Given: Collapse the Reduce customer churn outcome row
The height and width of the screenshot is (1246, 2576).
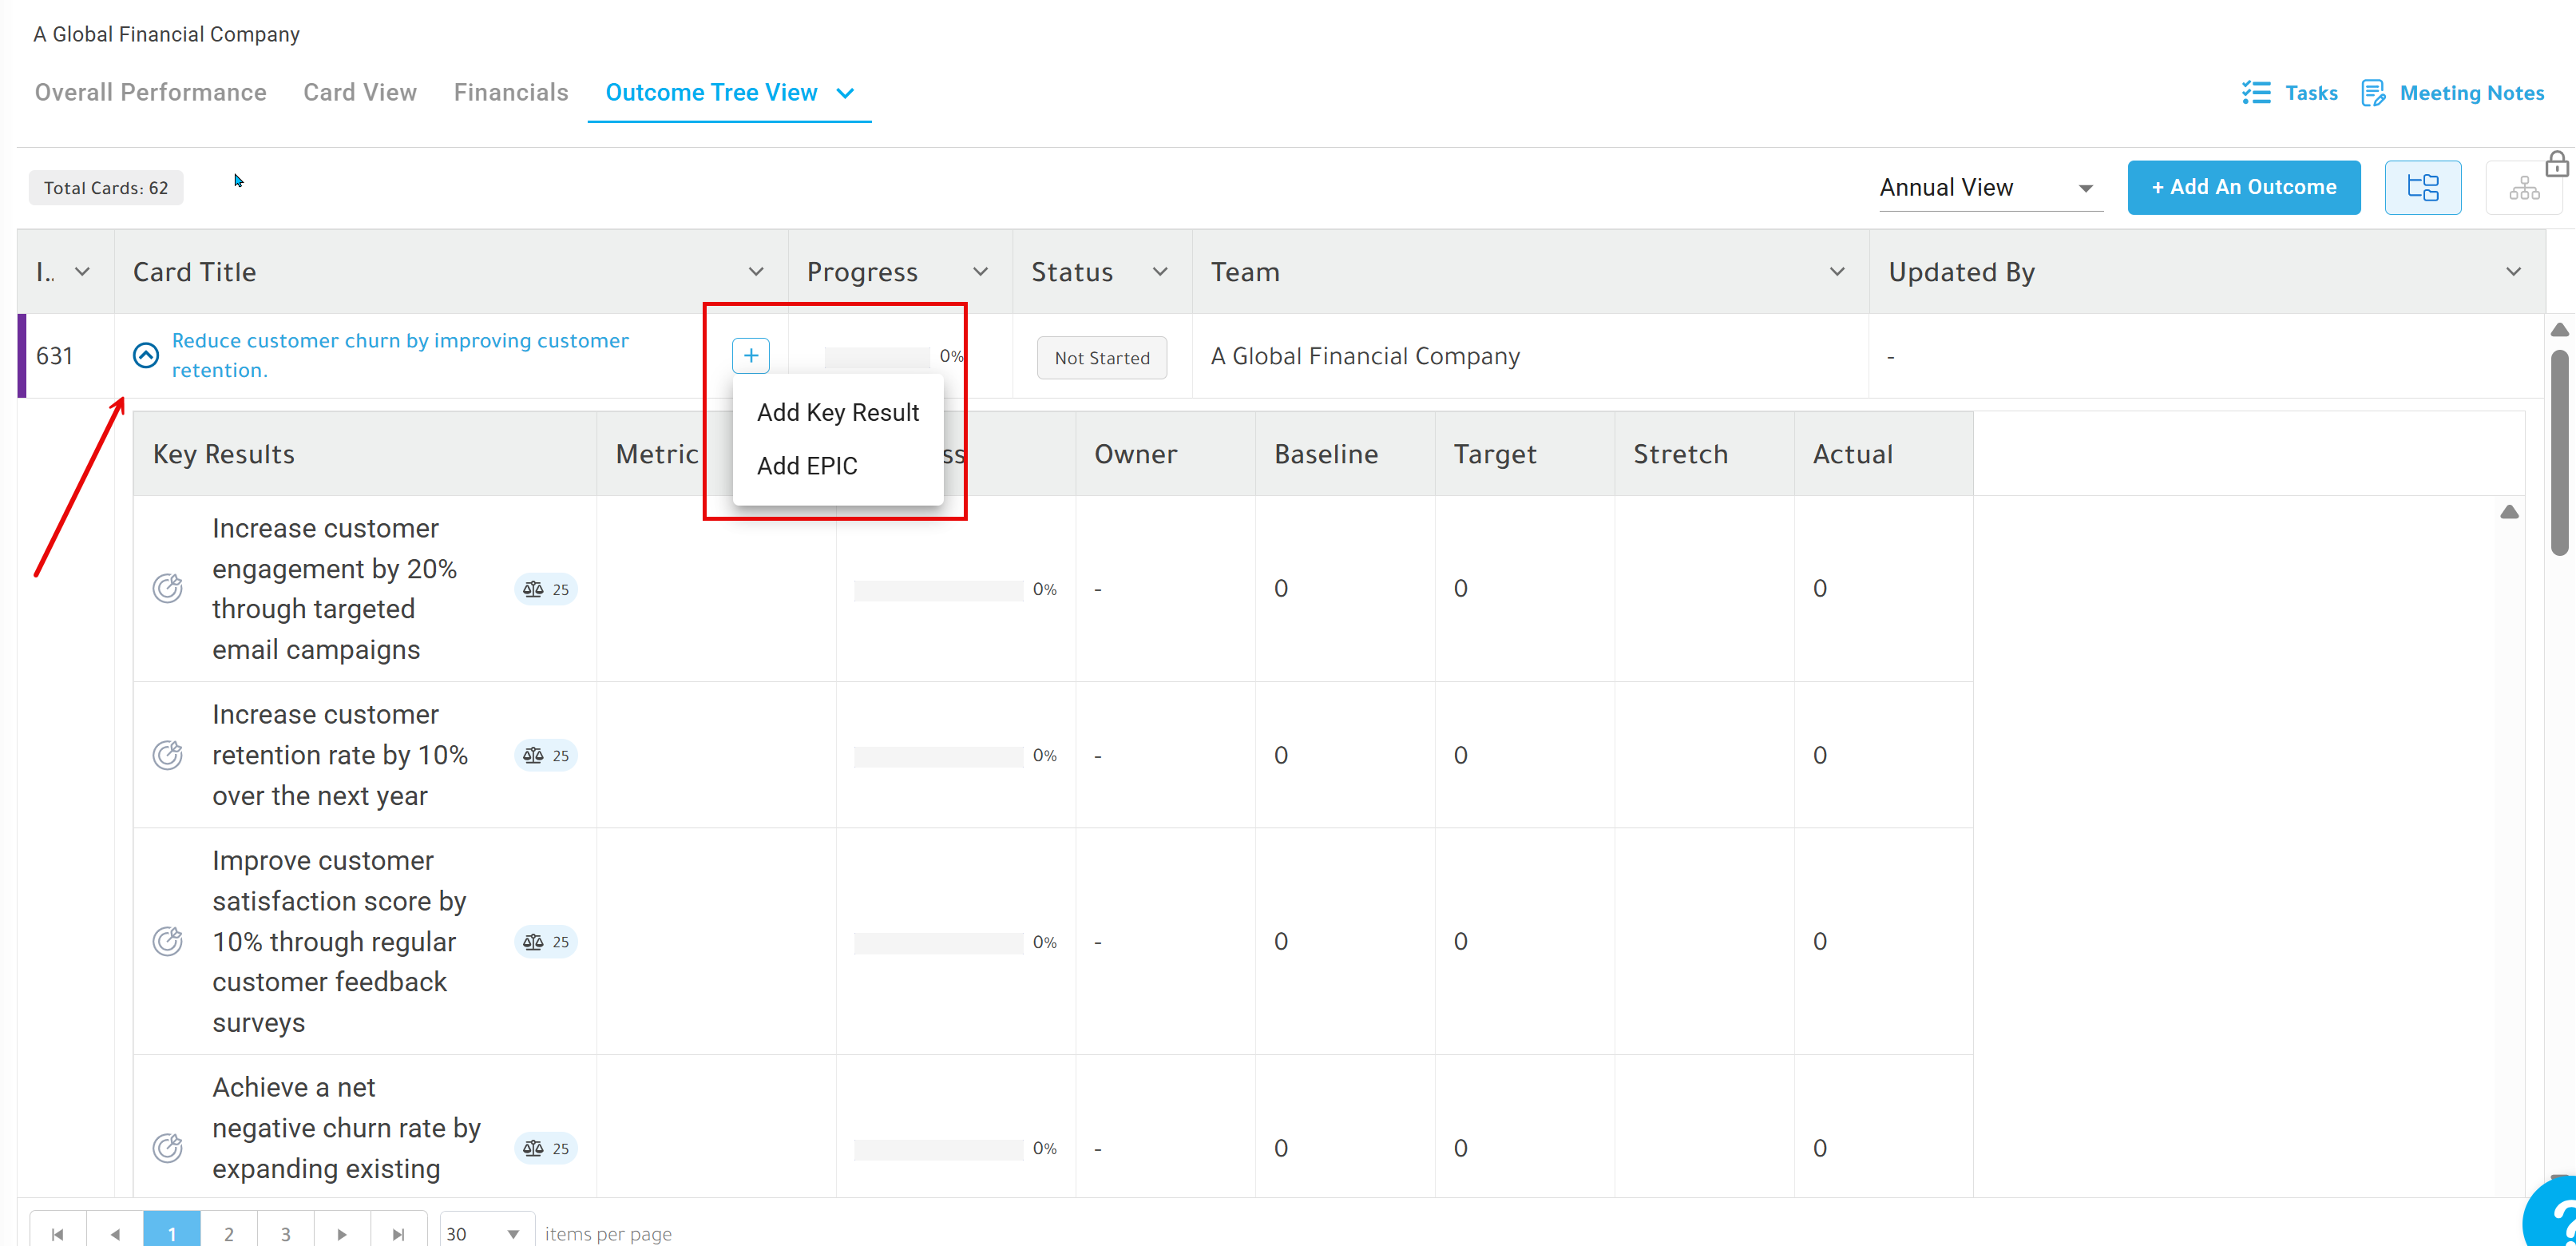Looking at the screenshot, I should click(146, 355).
